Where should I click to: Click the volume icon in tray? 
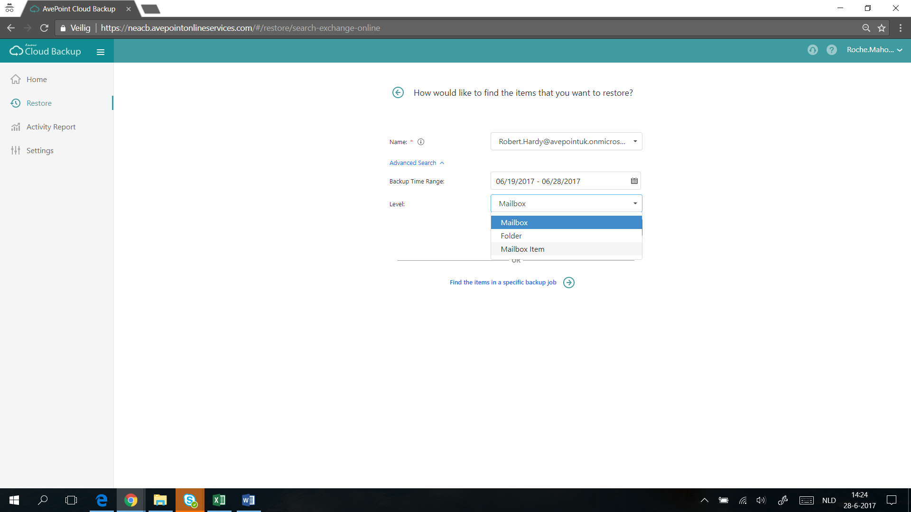(761, 500)
